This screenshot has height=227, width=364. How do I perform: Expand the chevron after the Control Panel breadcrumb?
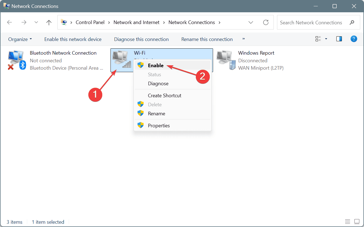click(x=109, y=22)
